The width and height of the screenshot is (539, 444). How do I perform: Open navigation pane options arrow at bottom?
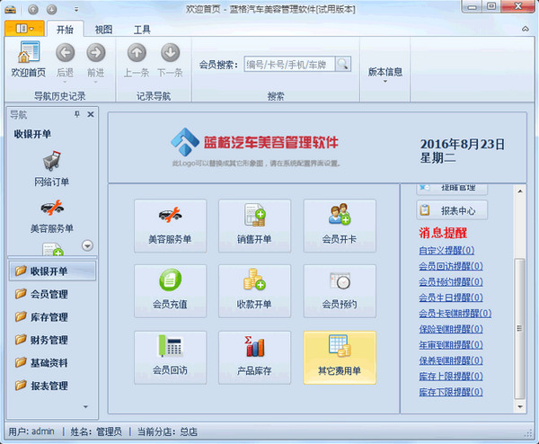tap(85, 407)
